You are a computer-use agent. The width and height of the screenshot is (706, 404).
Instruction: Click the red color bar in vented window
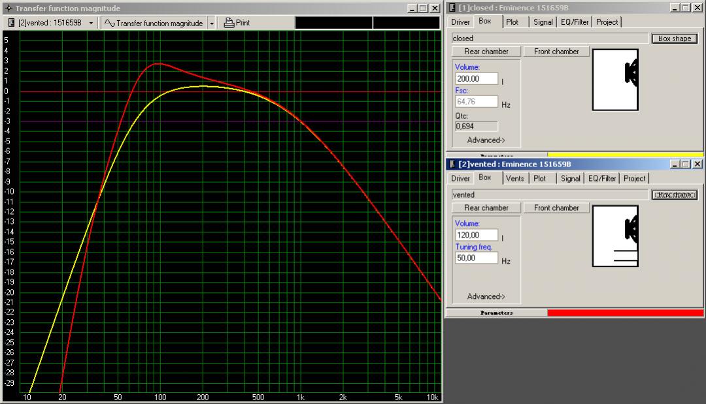point(626,313)
